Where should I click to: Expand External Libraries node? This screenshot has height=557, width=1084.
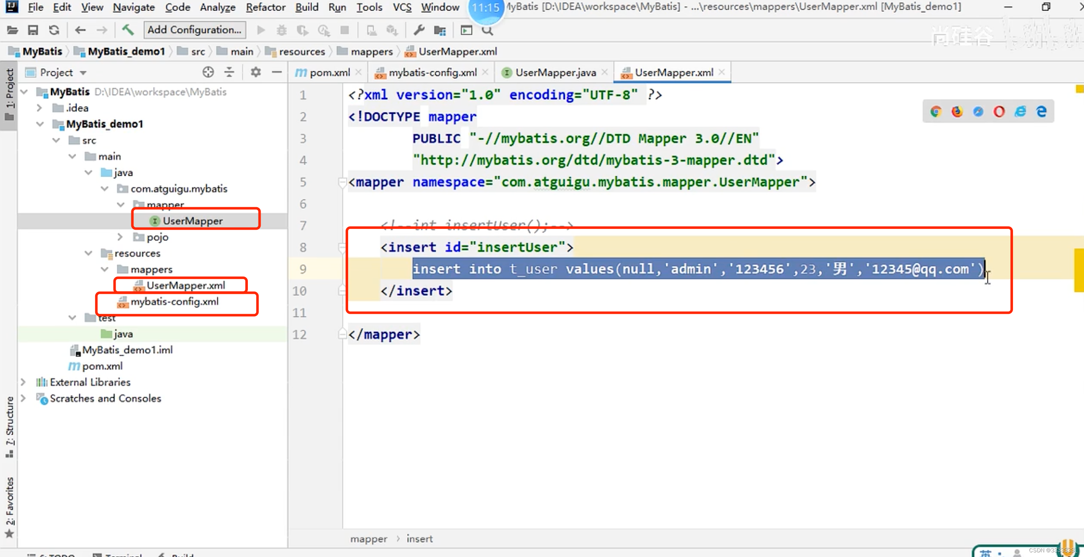pos(24,382)
